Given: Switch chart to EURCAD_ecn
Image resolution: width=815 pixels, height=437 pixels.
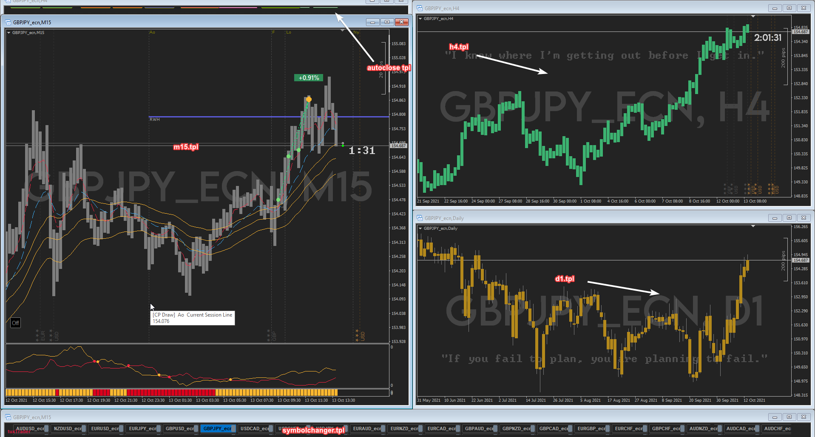Looking at the screenshot, I should (442, 428).
